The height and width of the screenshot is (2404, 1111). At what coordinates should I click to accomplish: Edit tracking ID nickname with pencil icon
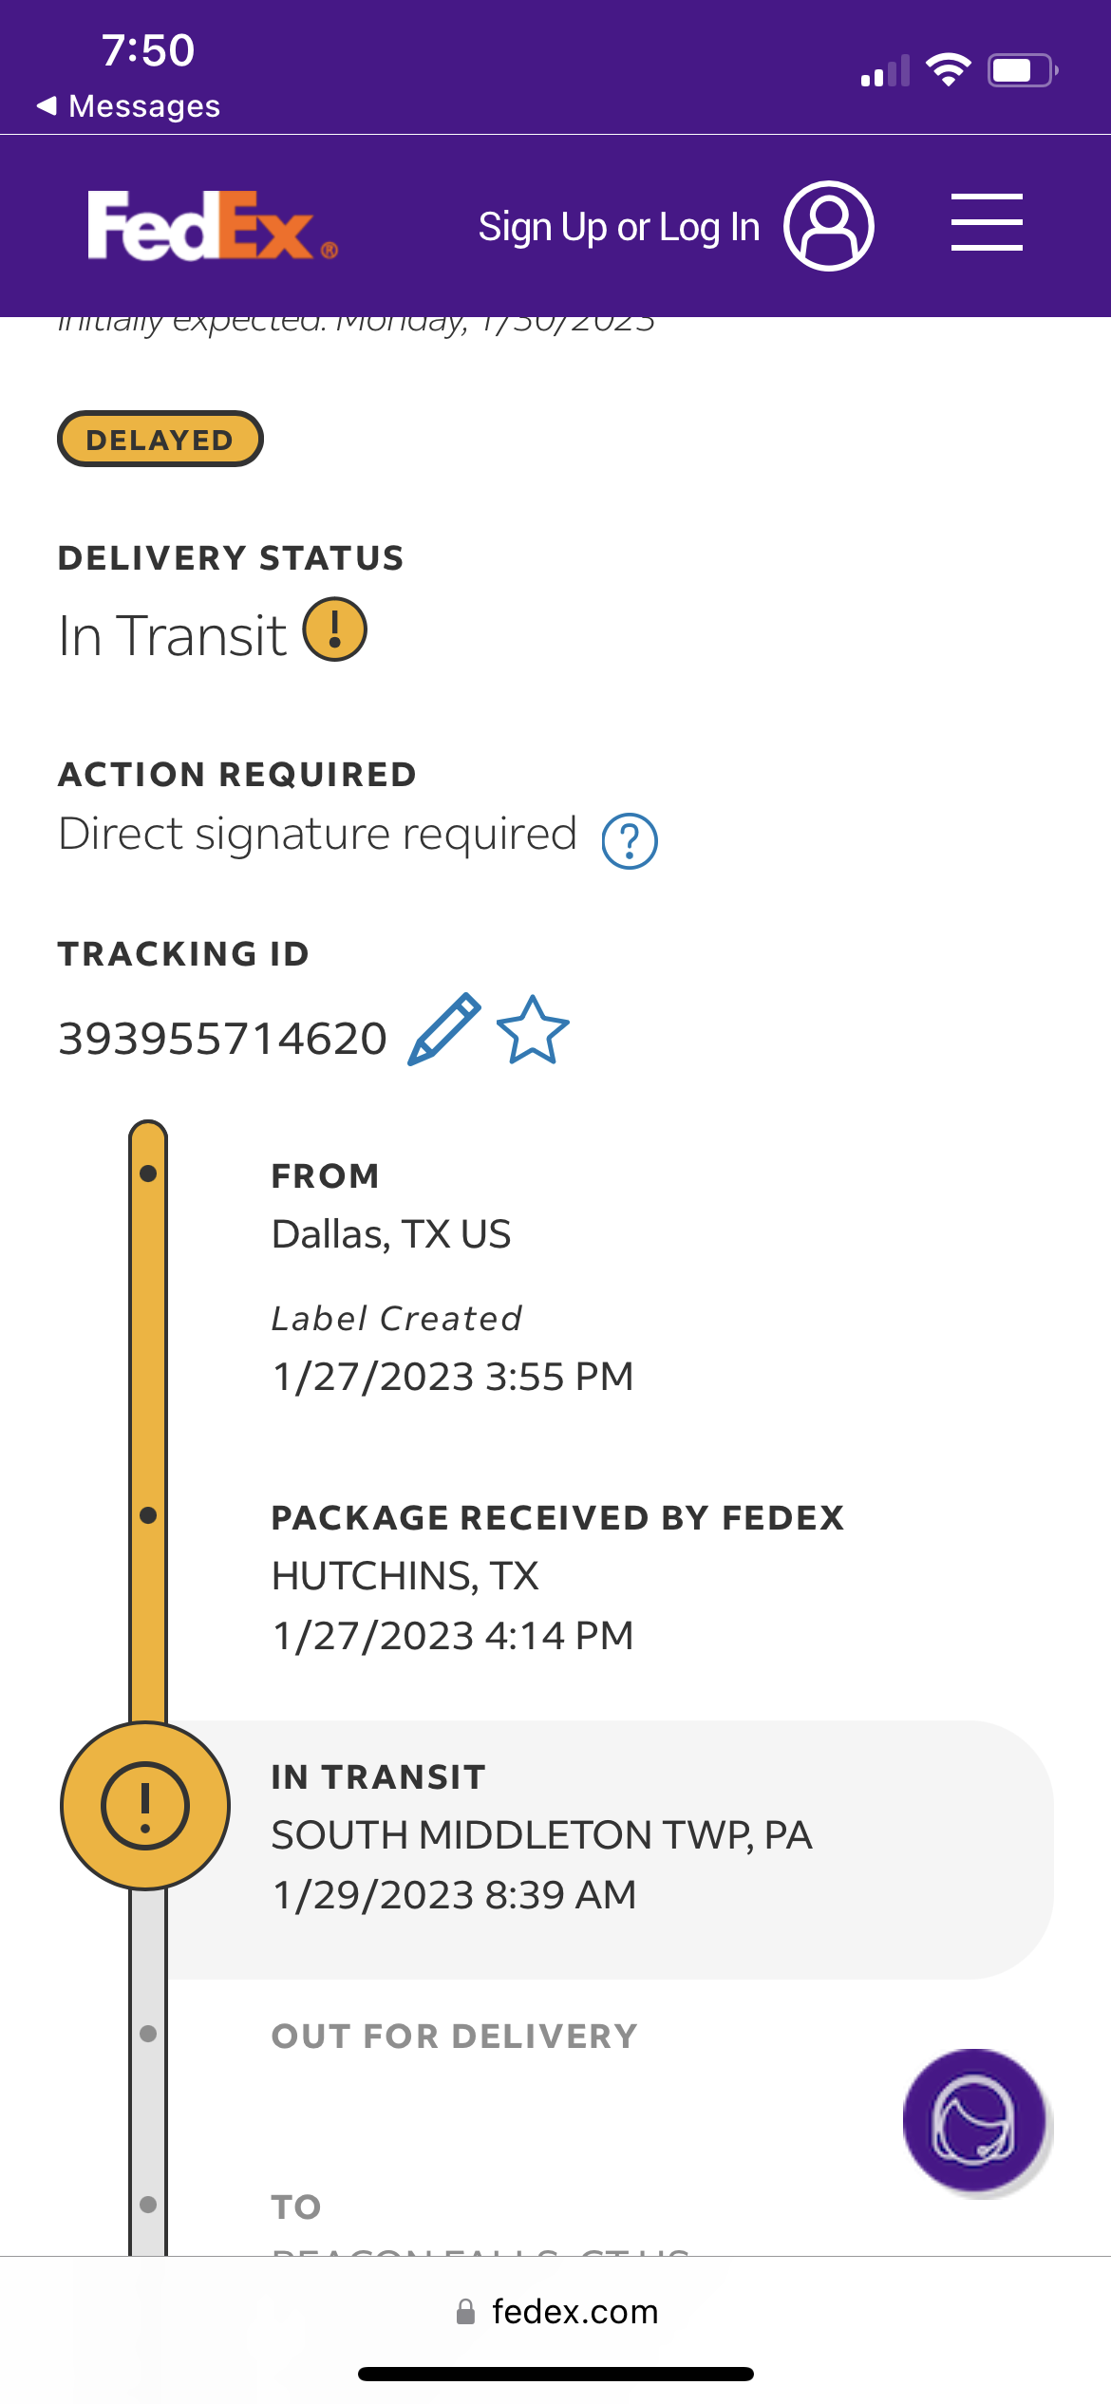(443, 1030)
